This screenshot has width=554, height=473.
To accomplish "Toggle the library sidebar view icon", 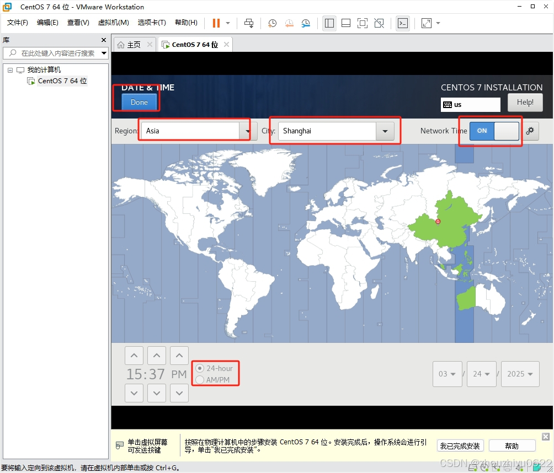I will click(x=329, y=23).
